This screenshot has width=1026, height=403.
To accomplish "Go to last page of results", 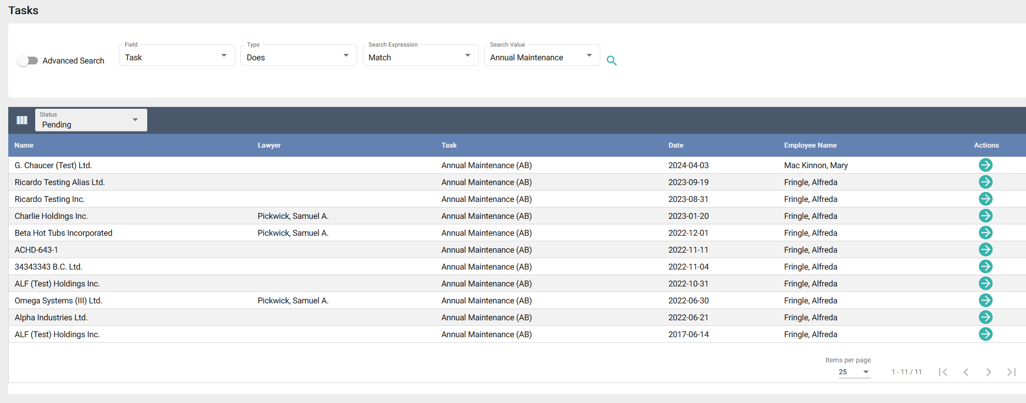I will coord(1011,372).
